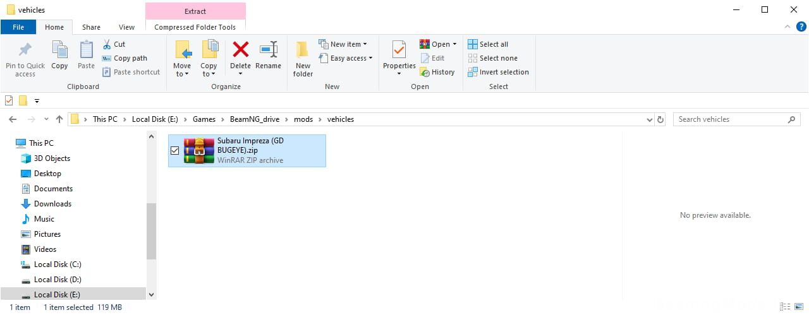Open Help with blue question icon
This screenshot has width=809, height=315.
tap(800, 27)
